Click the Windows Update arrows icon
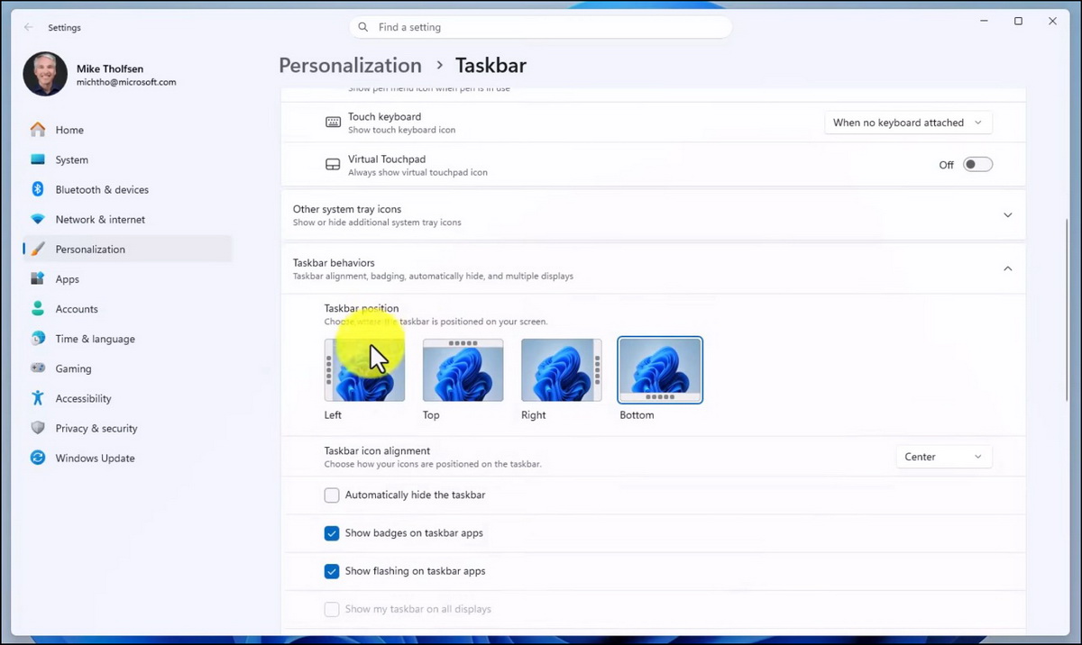Viewport: 1082px width, 645px height. coord(38,458)
